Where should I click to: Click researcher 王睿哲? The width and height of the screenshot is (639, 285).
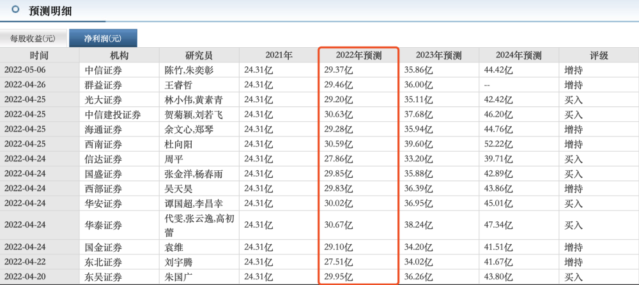pos(178,85)
